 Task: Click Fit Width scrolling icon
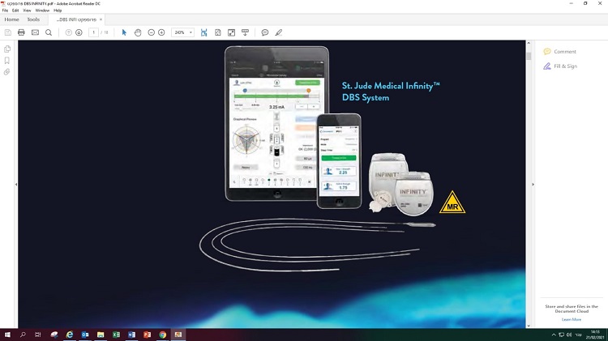point(204,32)
